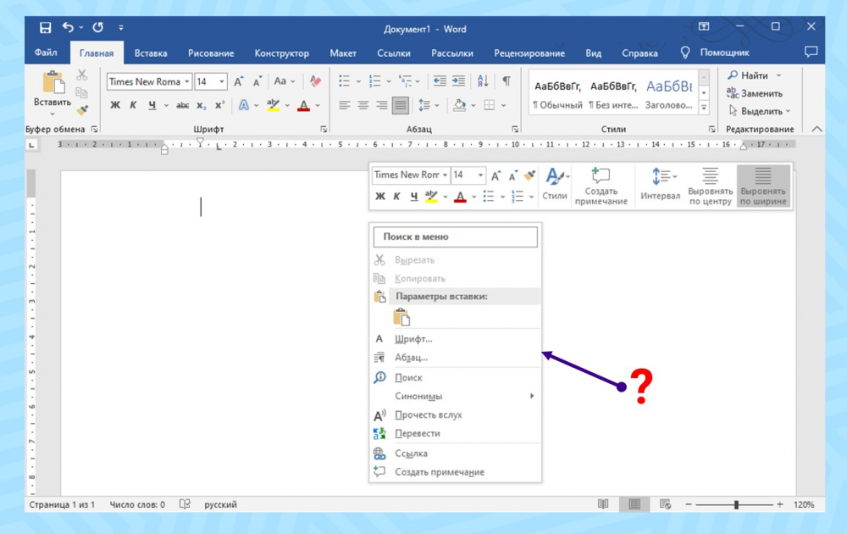
Task: Choose Абзац... from the context menu
Action: point(411,358)
